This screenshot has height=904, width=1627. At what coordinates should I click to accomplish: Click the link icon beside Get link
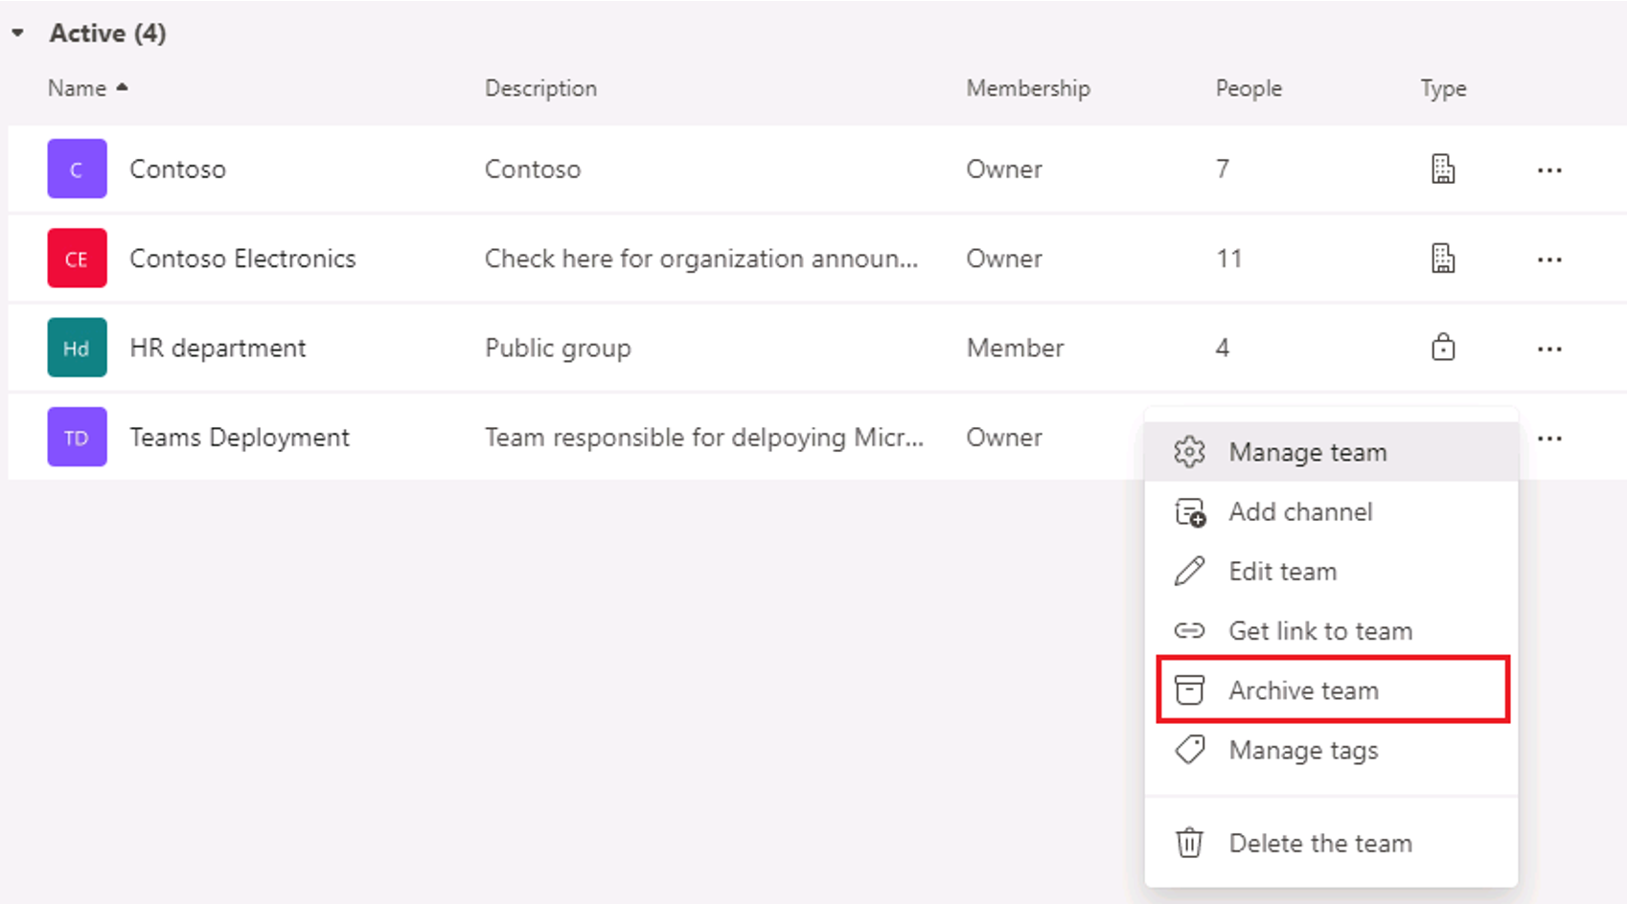click(x=1189, y=631)
